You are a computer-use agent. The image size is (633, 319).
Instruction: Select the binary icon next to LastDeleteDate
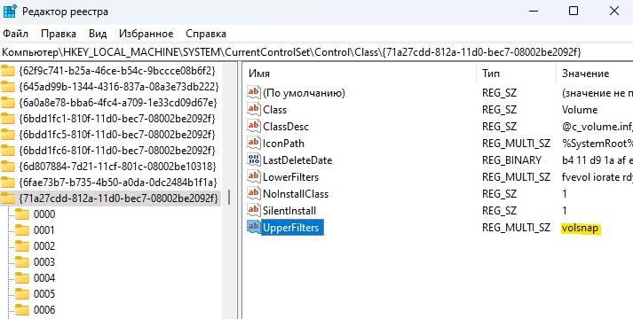pos(254,159)
